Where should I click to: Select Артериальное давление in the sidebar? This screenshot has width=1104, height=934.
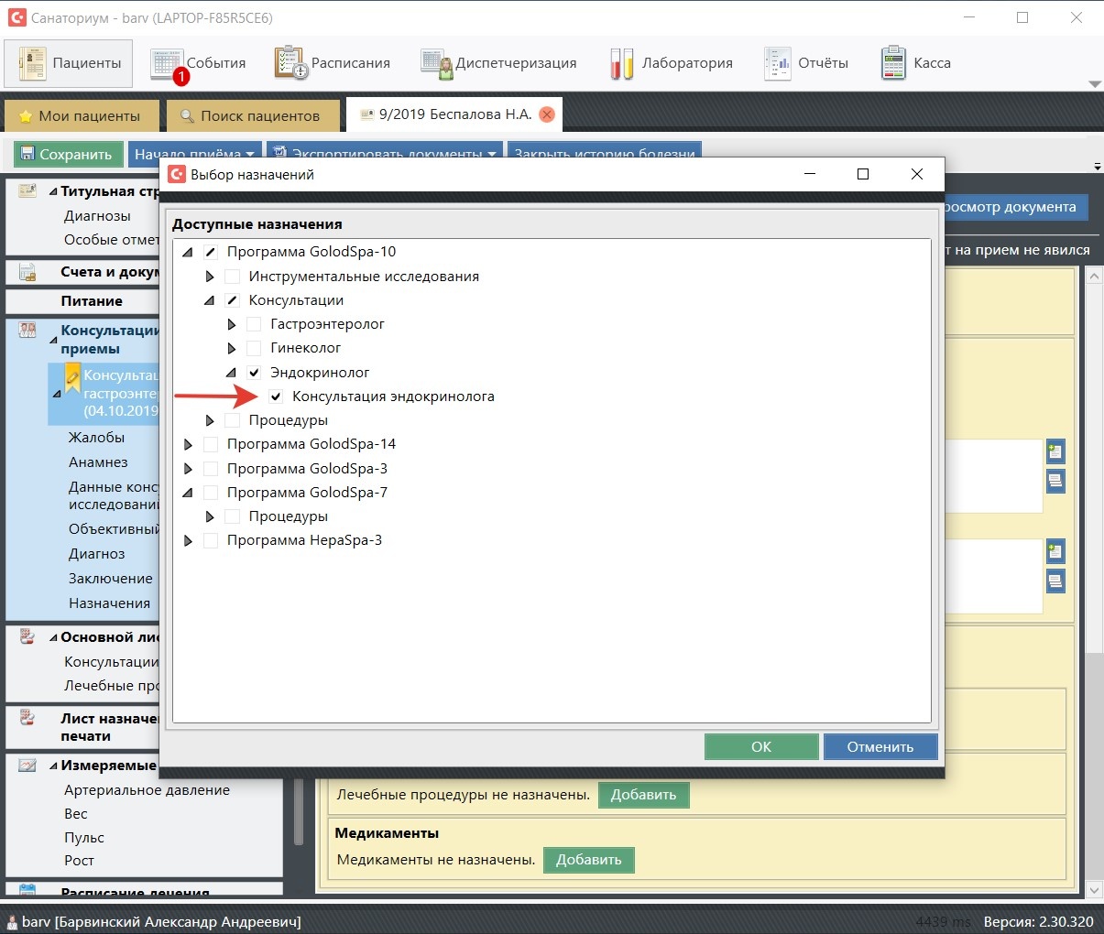click(x=147, y=790)
